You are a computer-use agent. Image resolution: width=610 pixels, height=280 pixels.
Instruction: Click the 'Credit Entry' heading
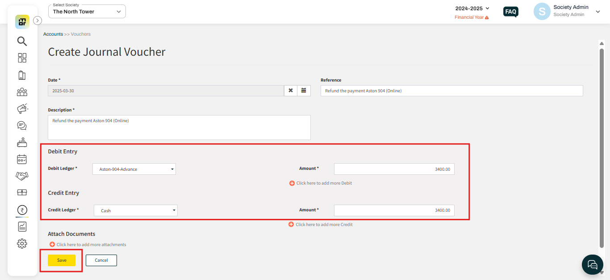[x=63, y=193]
